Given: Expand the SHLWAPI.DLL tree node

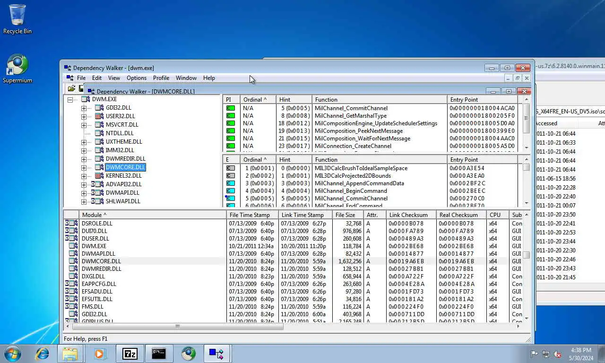Looking at the screenshot, I should 84,202.
